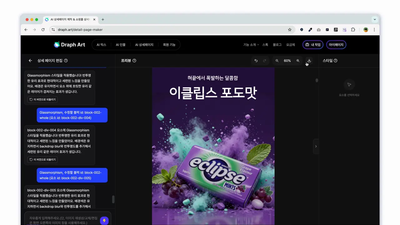Open the help icon beside 스타일
This screenshot has width=400, height=225.
click(x=335, y=60)
